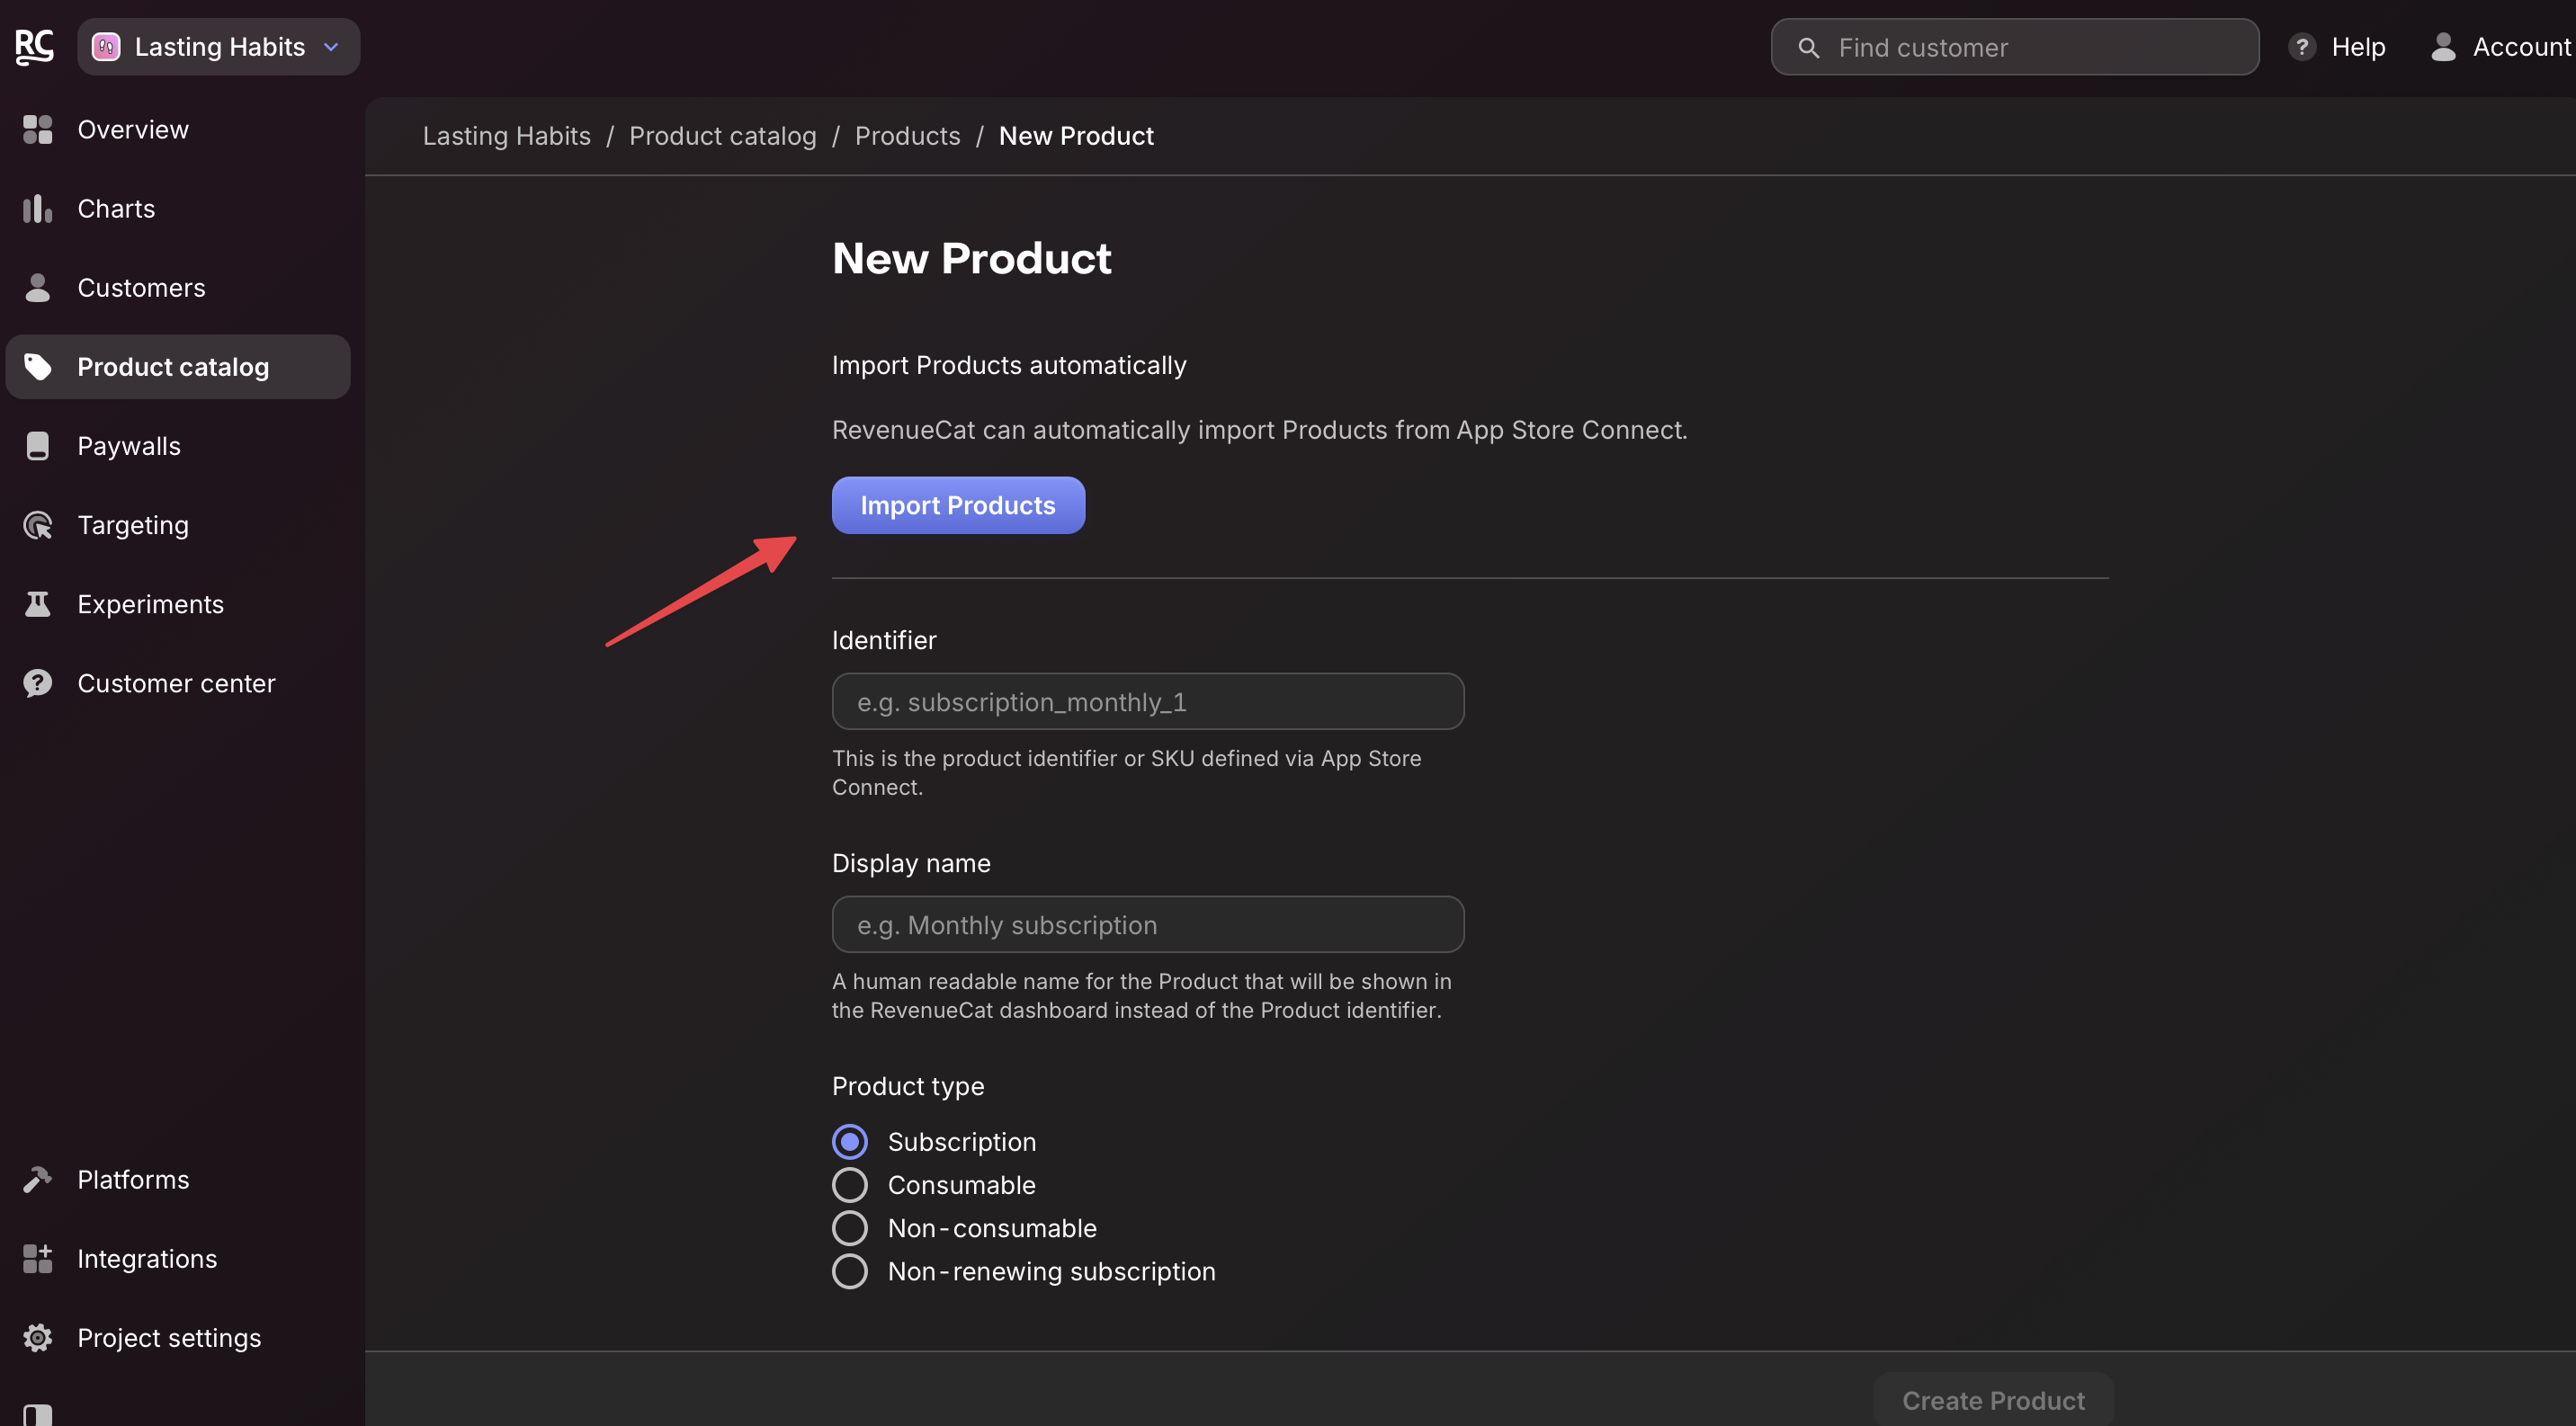Click the Targeting cursor icon
Viewport: 2576px width, 1426px height.
(x=37, y=524)
